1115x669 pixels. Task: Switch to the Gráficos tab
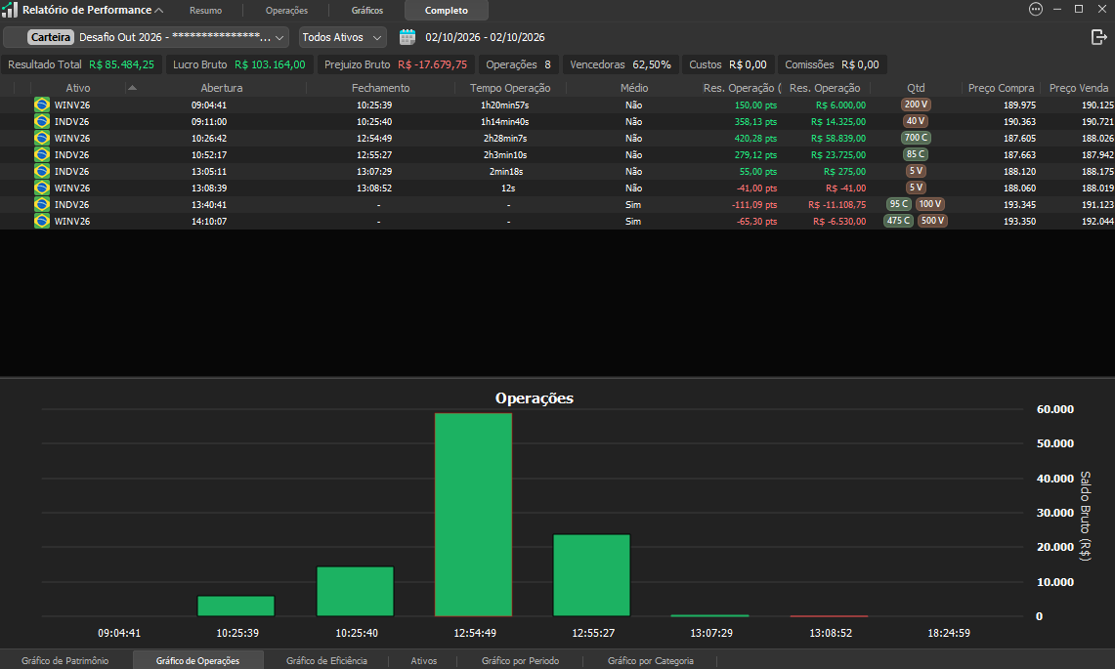[x=366, y=11]
